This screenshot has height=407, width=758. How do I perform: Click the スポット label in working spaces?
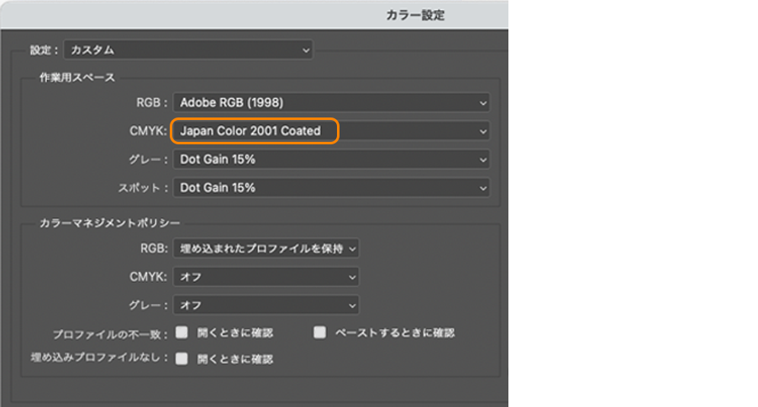[x=143, y=188]
